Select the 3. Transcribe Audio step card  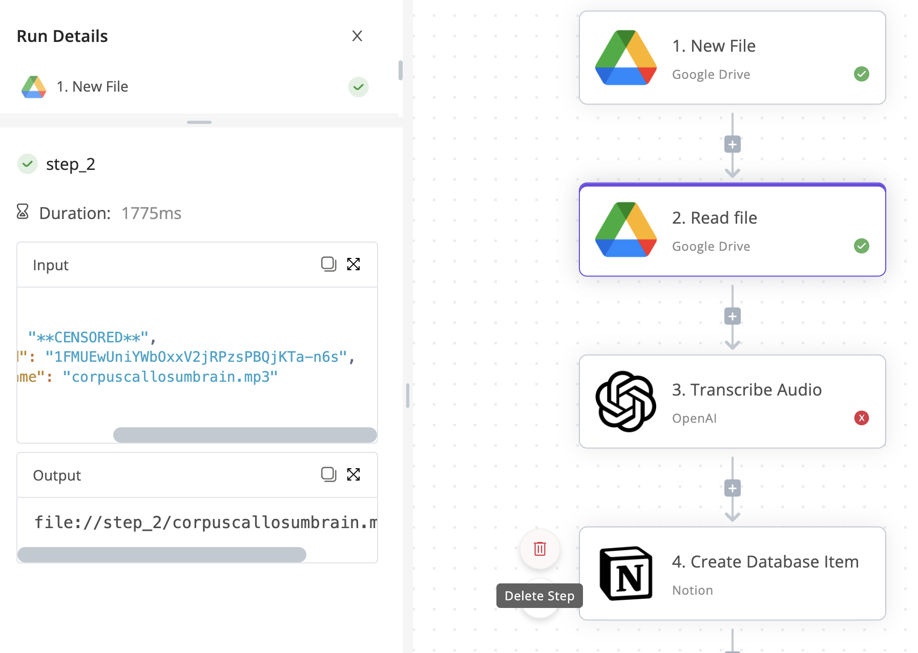click(733, 402)
